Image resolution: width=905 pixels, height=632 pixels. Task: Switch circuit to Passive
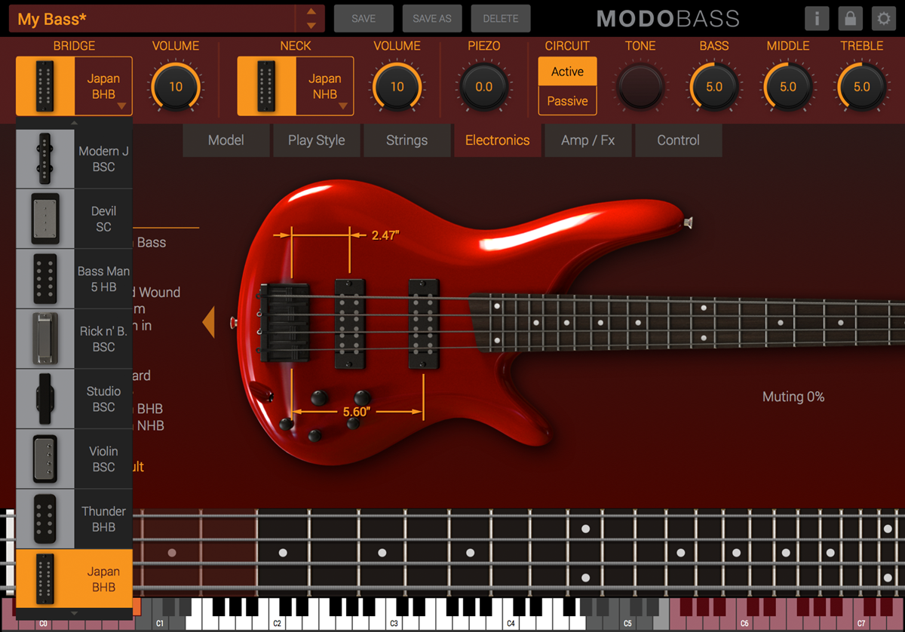coord(567,101)
